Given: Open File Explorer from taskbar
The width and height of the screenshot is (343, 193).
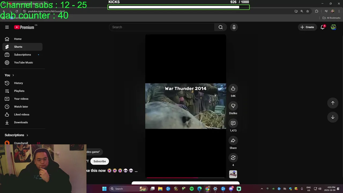Looking at the screenshot, I should (160, 189).
